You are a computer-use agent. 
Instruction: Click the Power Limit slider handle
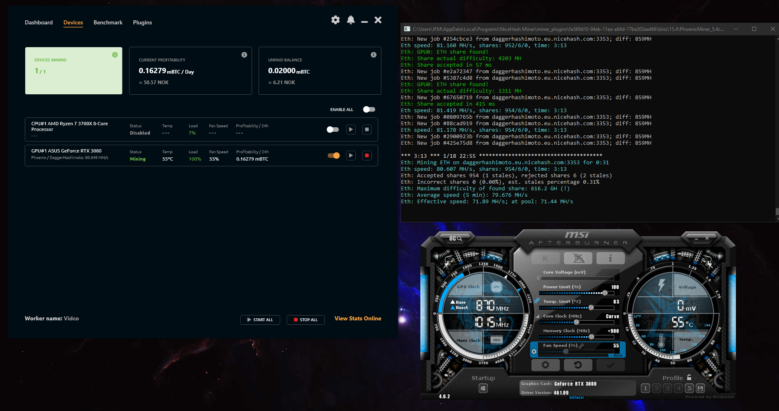(x=605, y=293)
